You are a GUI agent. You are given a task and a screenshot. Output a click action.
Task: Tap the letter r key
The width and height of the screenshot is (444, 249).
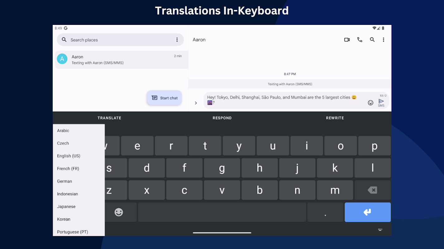[171, 146]
